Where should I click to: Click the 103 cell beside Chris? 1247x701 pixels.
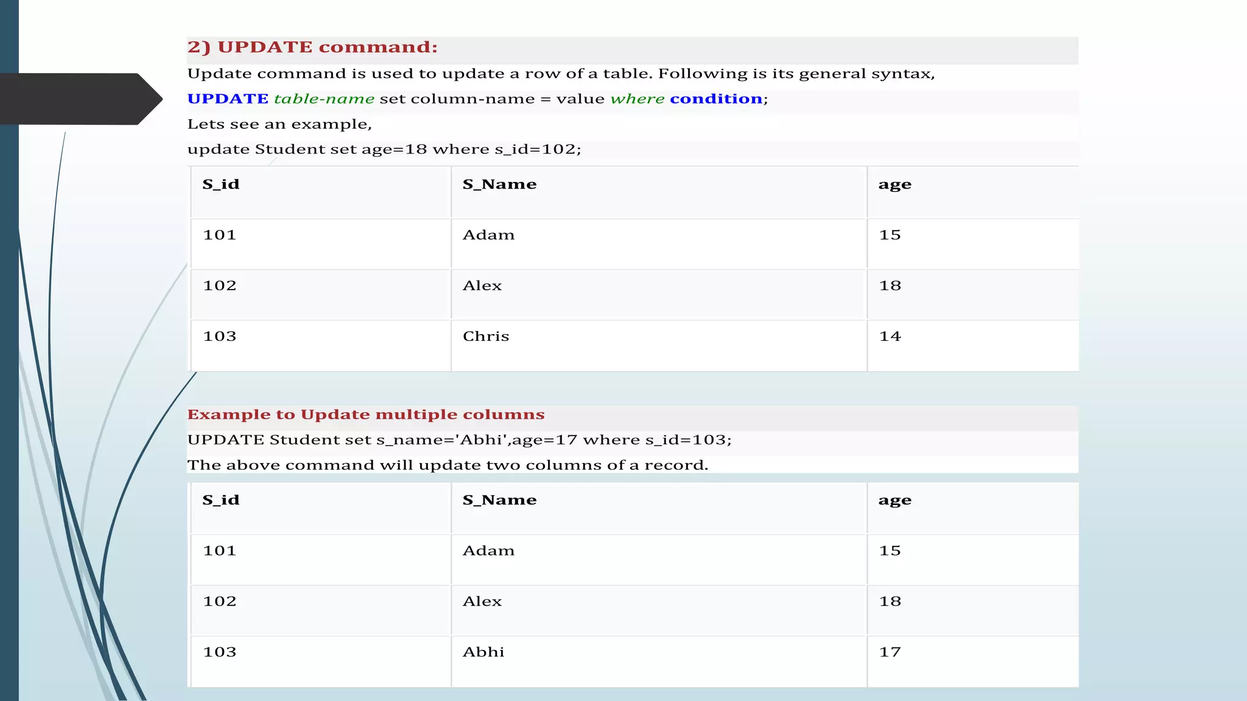pos(321,346)
